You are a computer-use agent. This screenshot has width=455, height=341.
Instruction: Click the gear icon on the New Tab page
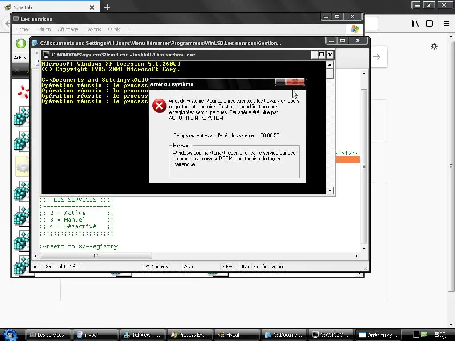434,46
